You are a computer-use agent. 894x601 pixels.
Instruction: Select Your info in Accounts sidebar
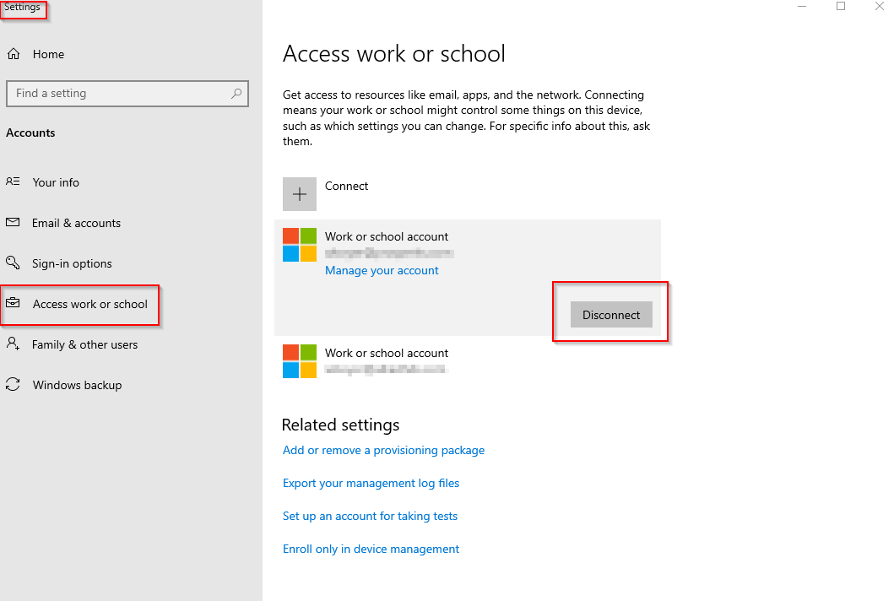point(56,182)
